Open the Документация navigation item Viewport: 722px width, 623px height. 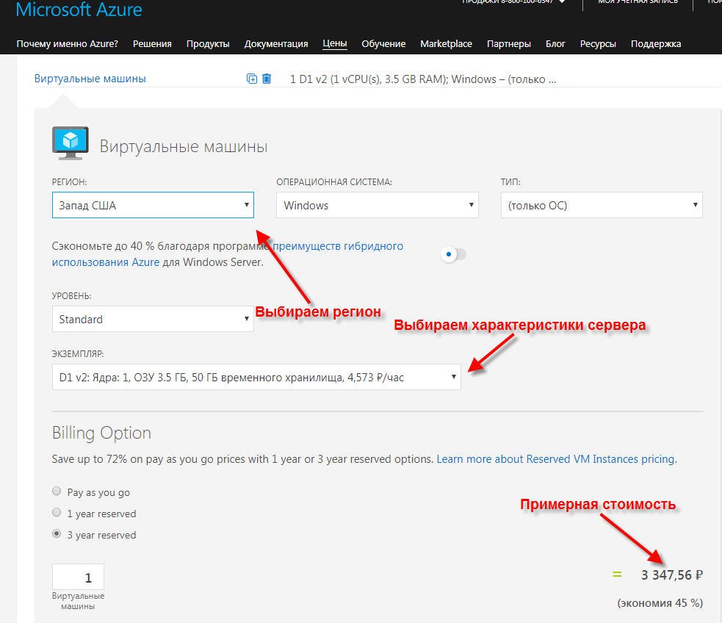coord(276,43)
